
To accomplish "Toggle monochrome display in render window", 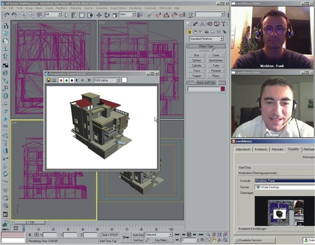I will pos(82,80).
